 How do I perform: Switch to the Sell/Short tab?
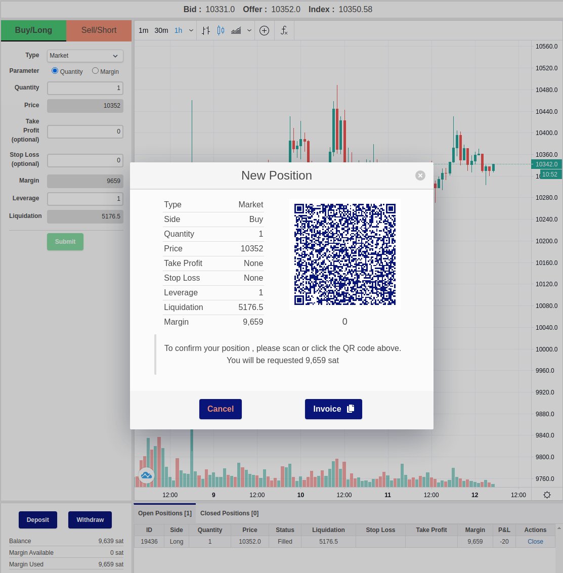(x=99, y=30)
